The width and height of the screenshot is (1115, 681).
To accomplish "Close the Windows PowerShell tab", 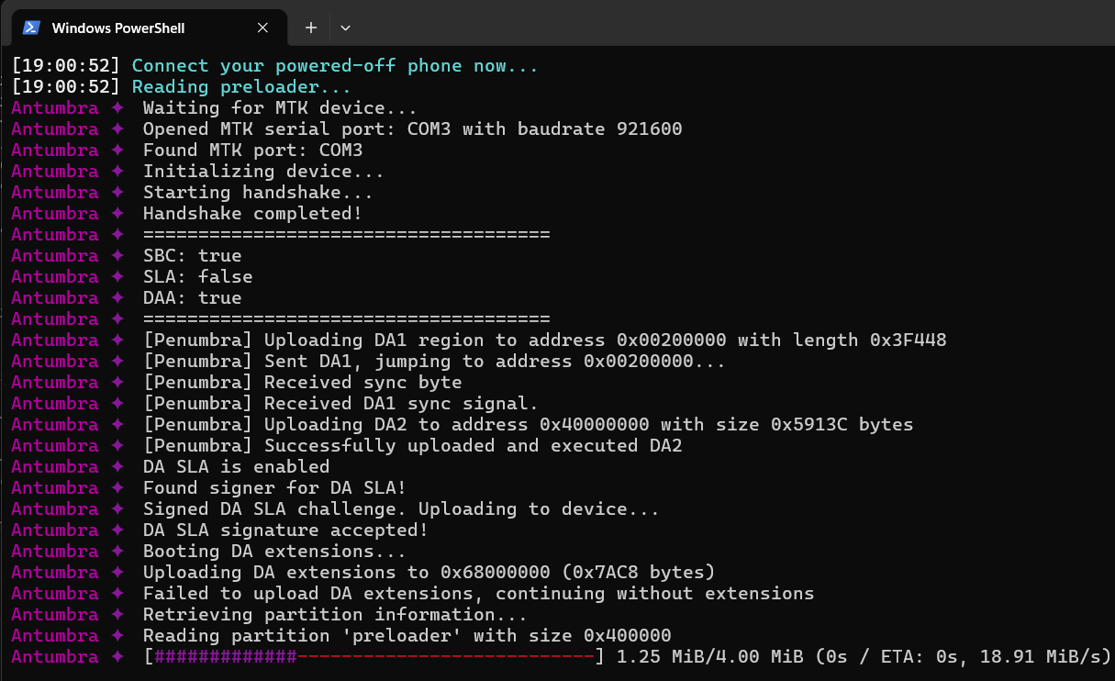I will coord(262,28).
